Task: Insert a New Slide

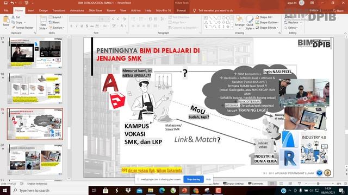Action: point(43,23)
